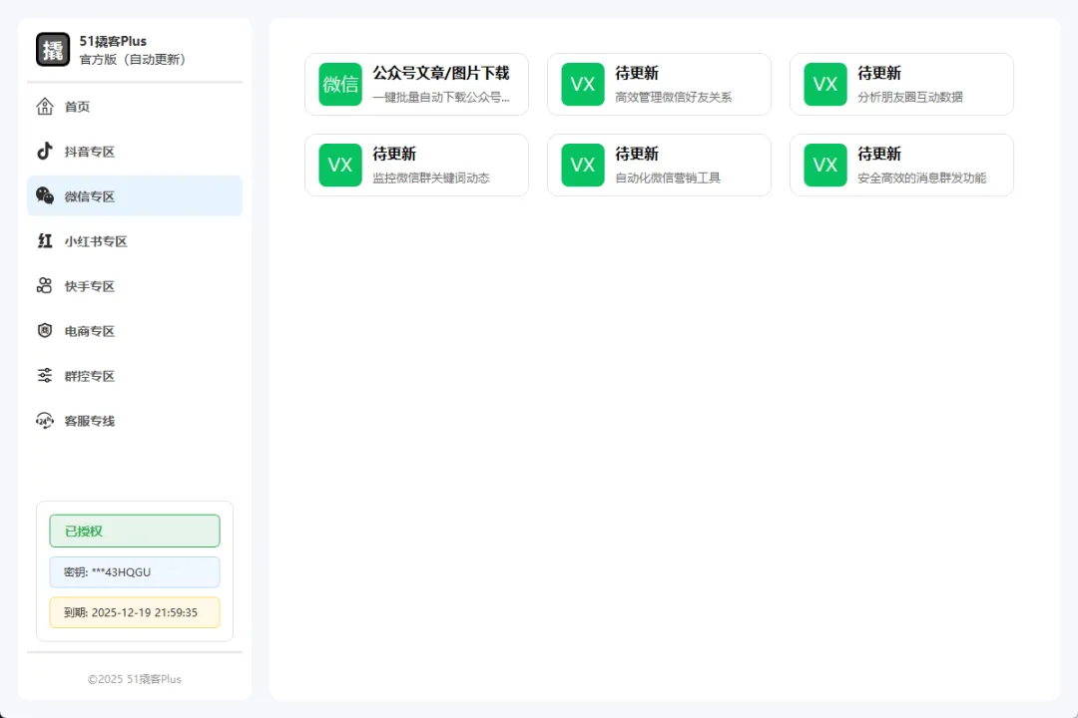Viewport: 1078px width, 718px height.
Task: Click the 高效管理微信好友关系 text
Action: [x=673, y=98]
